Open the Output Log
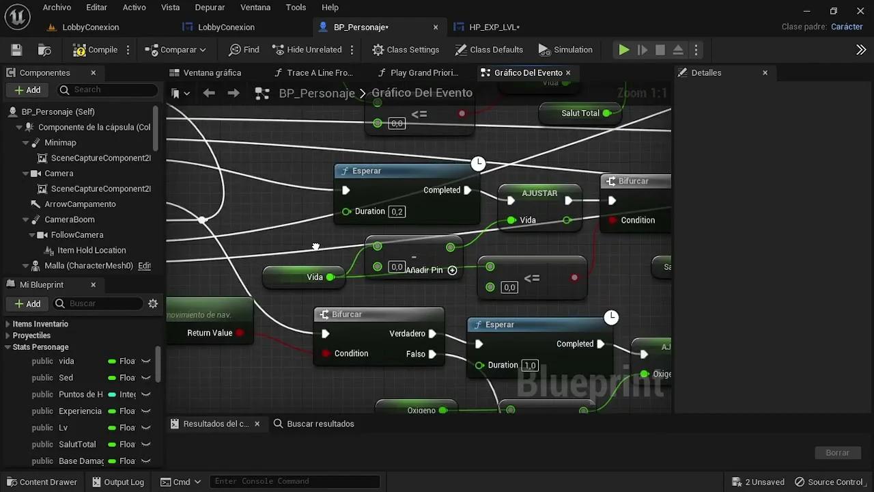 coord(118,482)
